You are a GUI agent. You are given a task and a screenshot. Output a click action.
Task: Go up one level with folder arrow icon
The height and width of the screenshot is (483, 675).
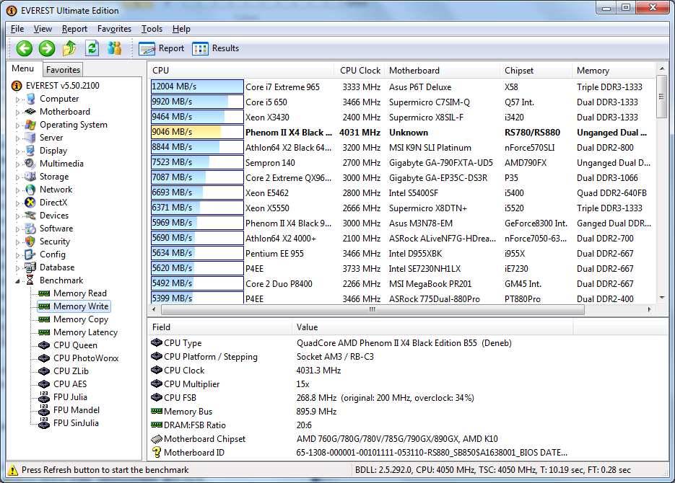pos(69,48)
